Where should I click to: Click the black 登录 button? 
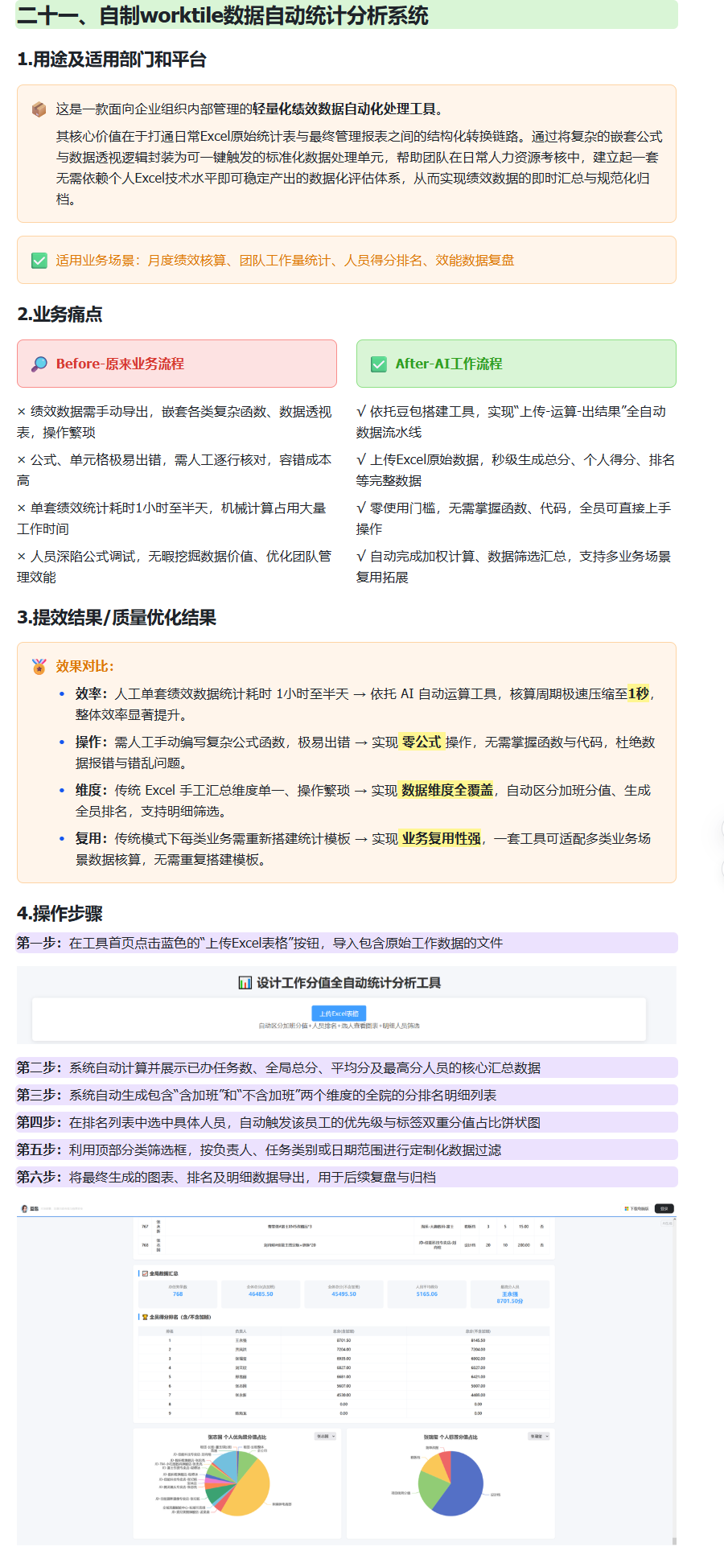point(664,1208)
